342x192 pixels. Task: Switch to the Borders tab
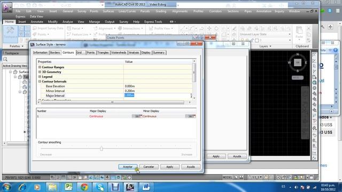[55, 53]
